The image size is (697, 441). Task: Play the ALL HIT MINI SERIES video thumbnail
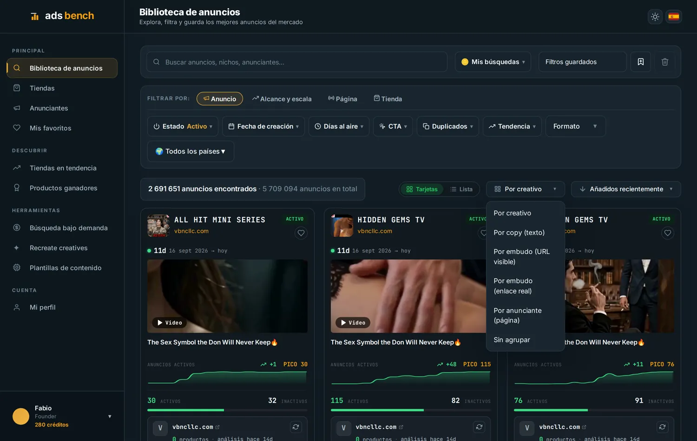point(227,296)
